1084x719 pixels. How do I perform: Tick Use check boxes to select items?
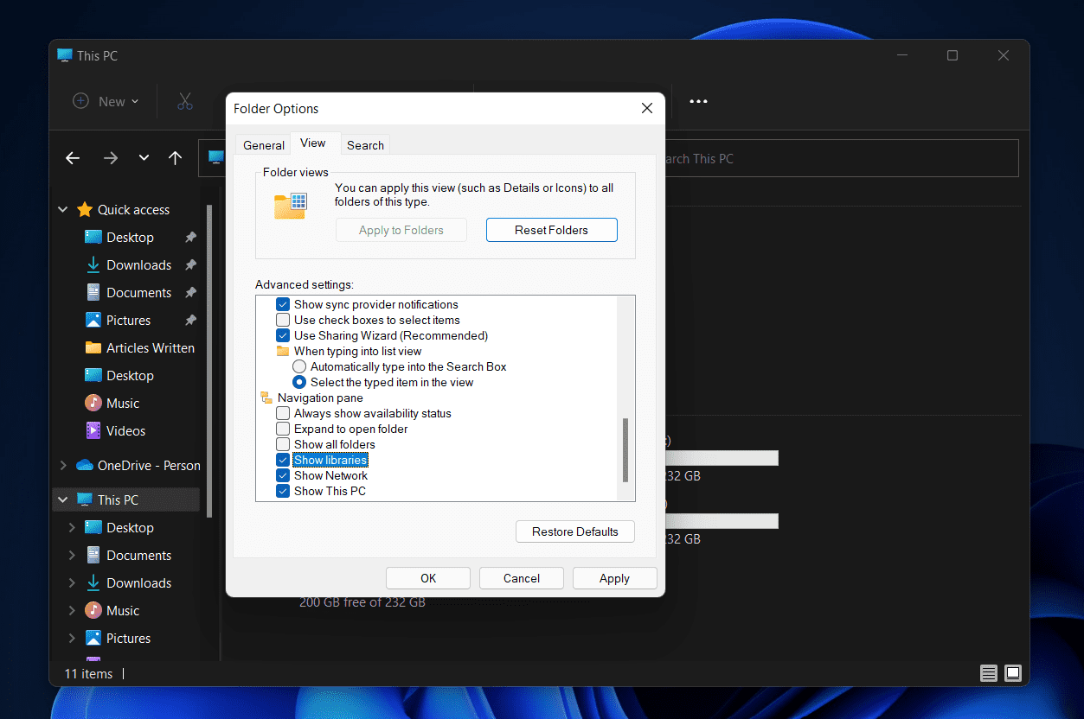283,320
